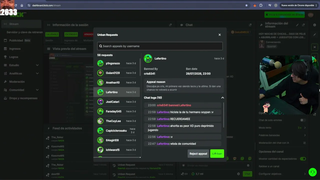This screenshot has width=320, height=180.
Task: Open the Chrome extensions puzzle icon
Action: coord(261,5)
